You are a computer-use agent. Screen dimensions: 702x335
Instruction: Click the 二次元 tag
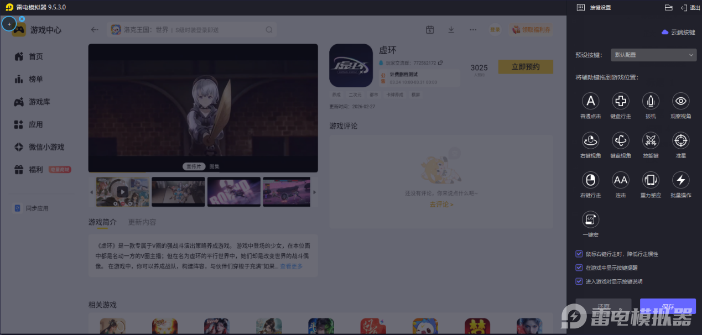coord(354,95)
